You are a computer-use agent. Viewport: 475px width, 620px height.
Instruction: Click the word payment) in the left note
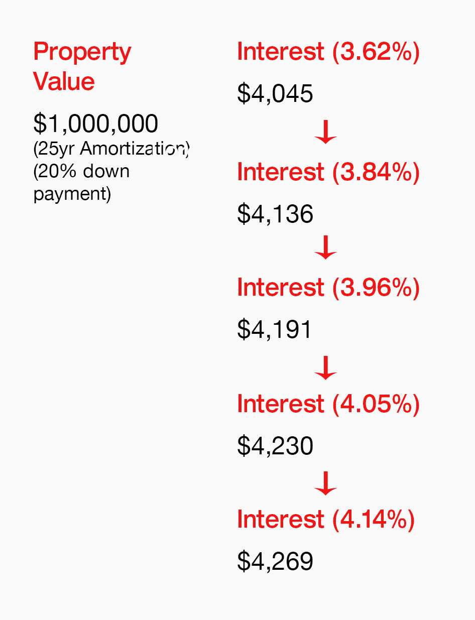[x=72, y=194]
